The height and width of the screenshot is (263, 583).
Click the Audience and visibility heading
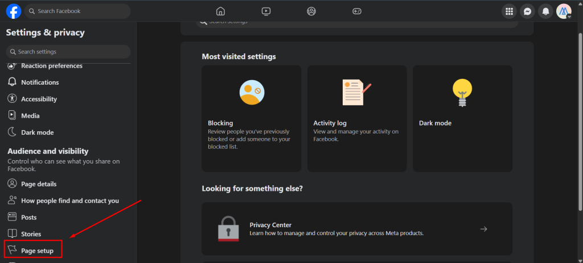coord(48,151)
